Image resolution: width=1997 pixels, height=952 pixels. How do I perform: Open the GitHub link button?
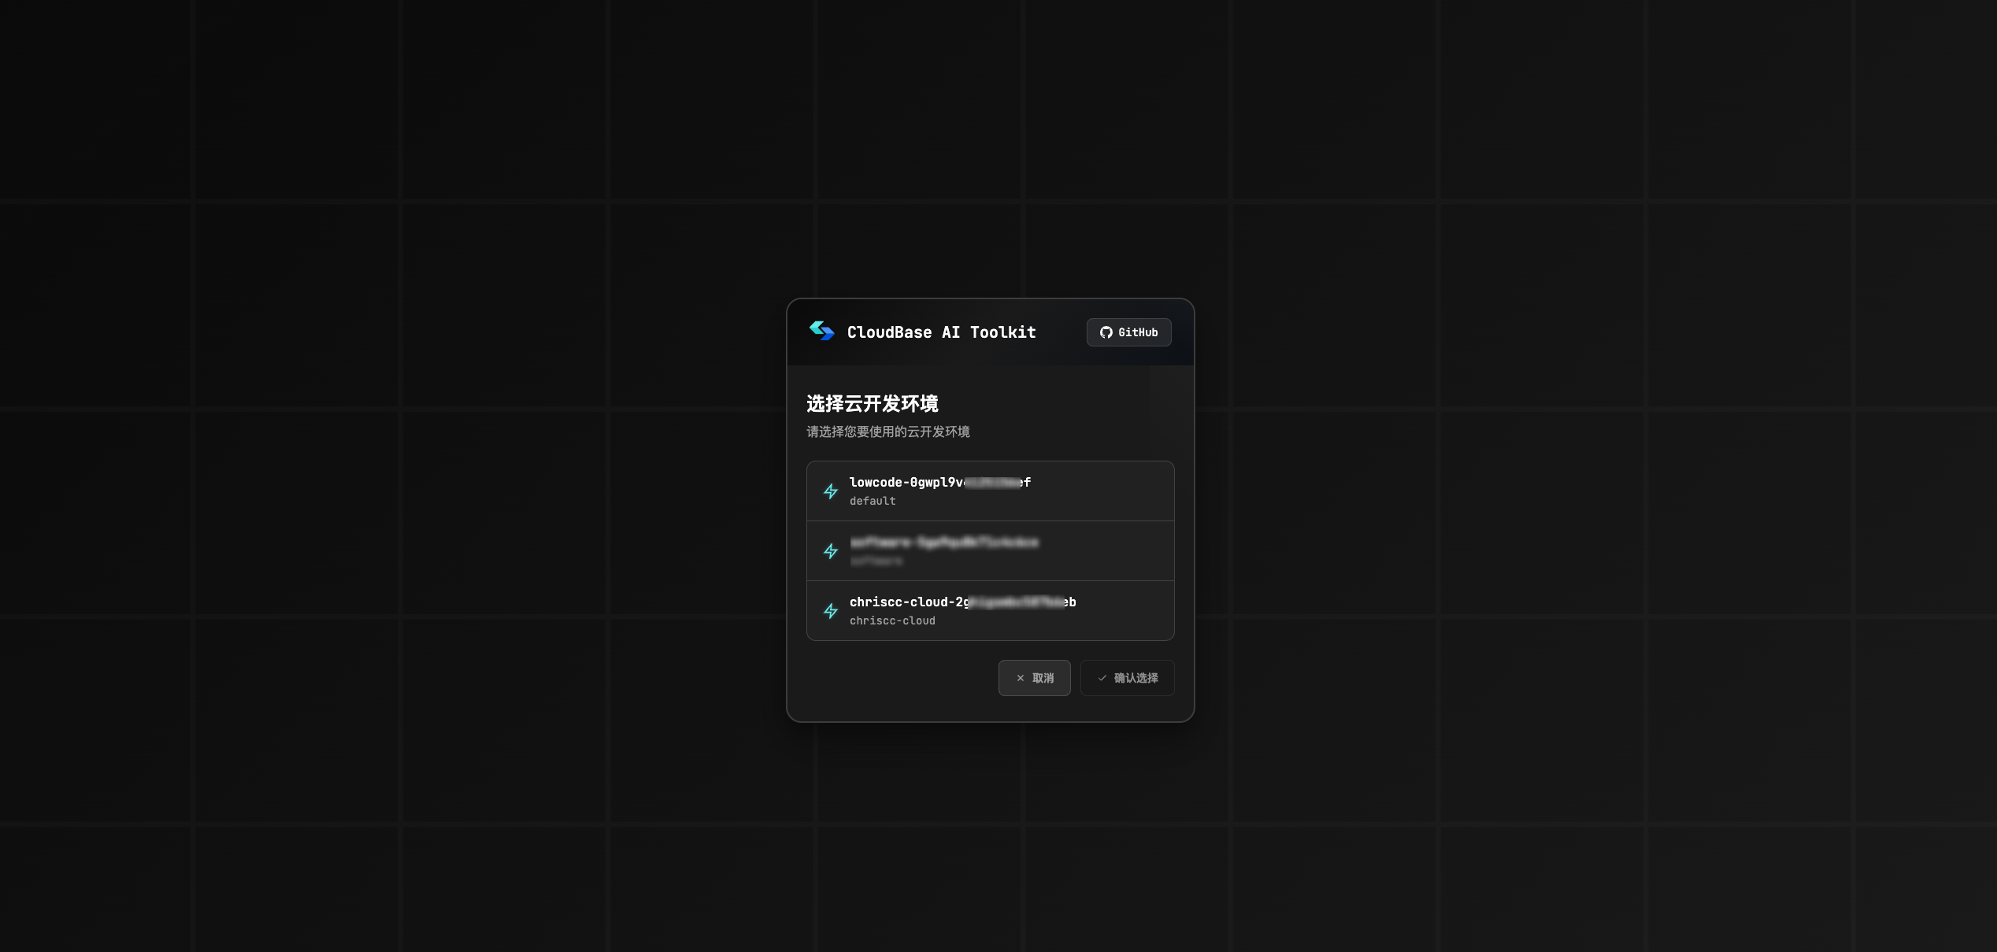1128,332
